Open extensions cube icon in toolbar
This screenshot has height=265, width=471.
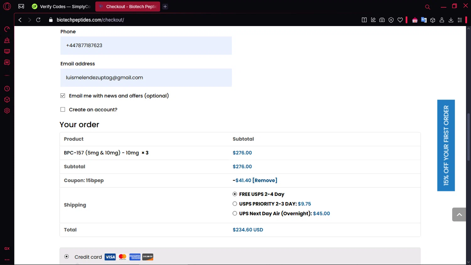(433, 20)
